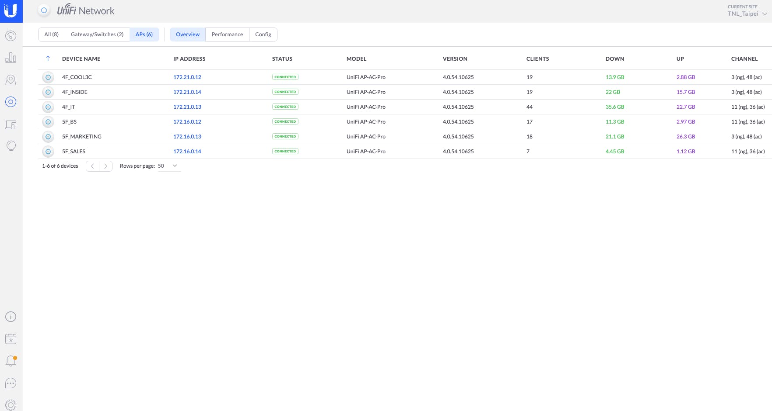Click the 5F_SALES access point icon
Screen dimensions: 772x411
(48, 152)
